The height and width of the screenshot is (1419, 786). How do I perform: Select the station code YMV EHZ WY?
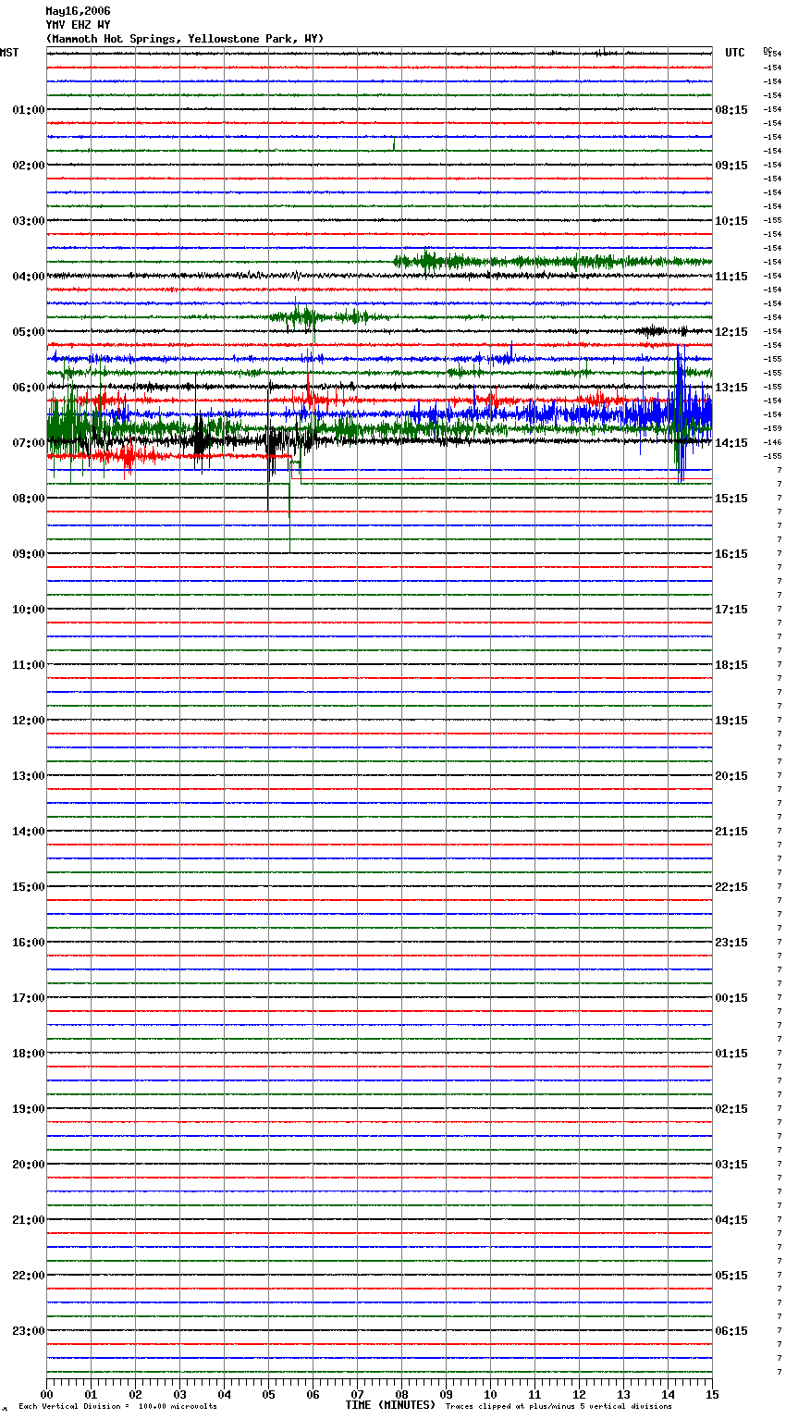[78, 25]
